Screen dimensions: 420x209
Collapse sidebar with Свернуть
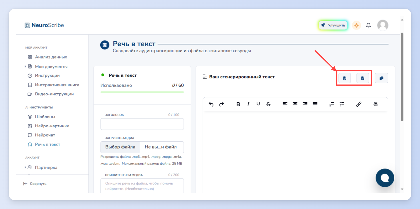tap(35, 184)
